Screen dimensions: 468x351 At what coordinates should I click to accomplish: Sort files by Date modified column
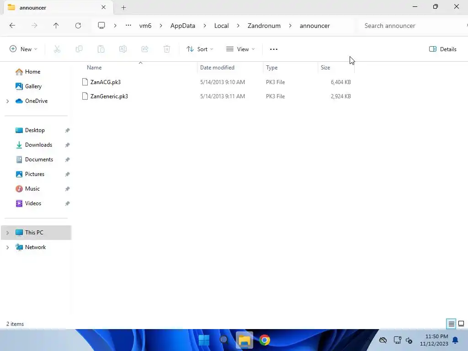click(217, 68)
